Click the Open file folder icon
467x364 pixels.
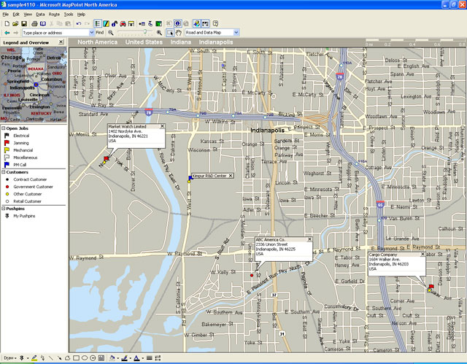point(15,23)
